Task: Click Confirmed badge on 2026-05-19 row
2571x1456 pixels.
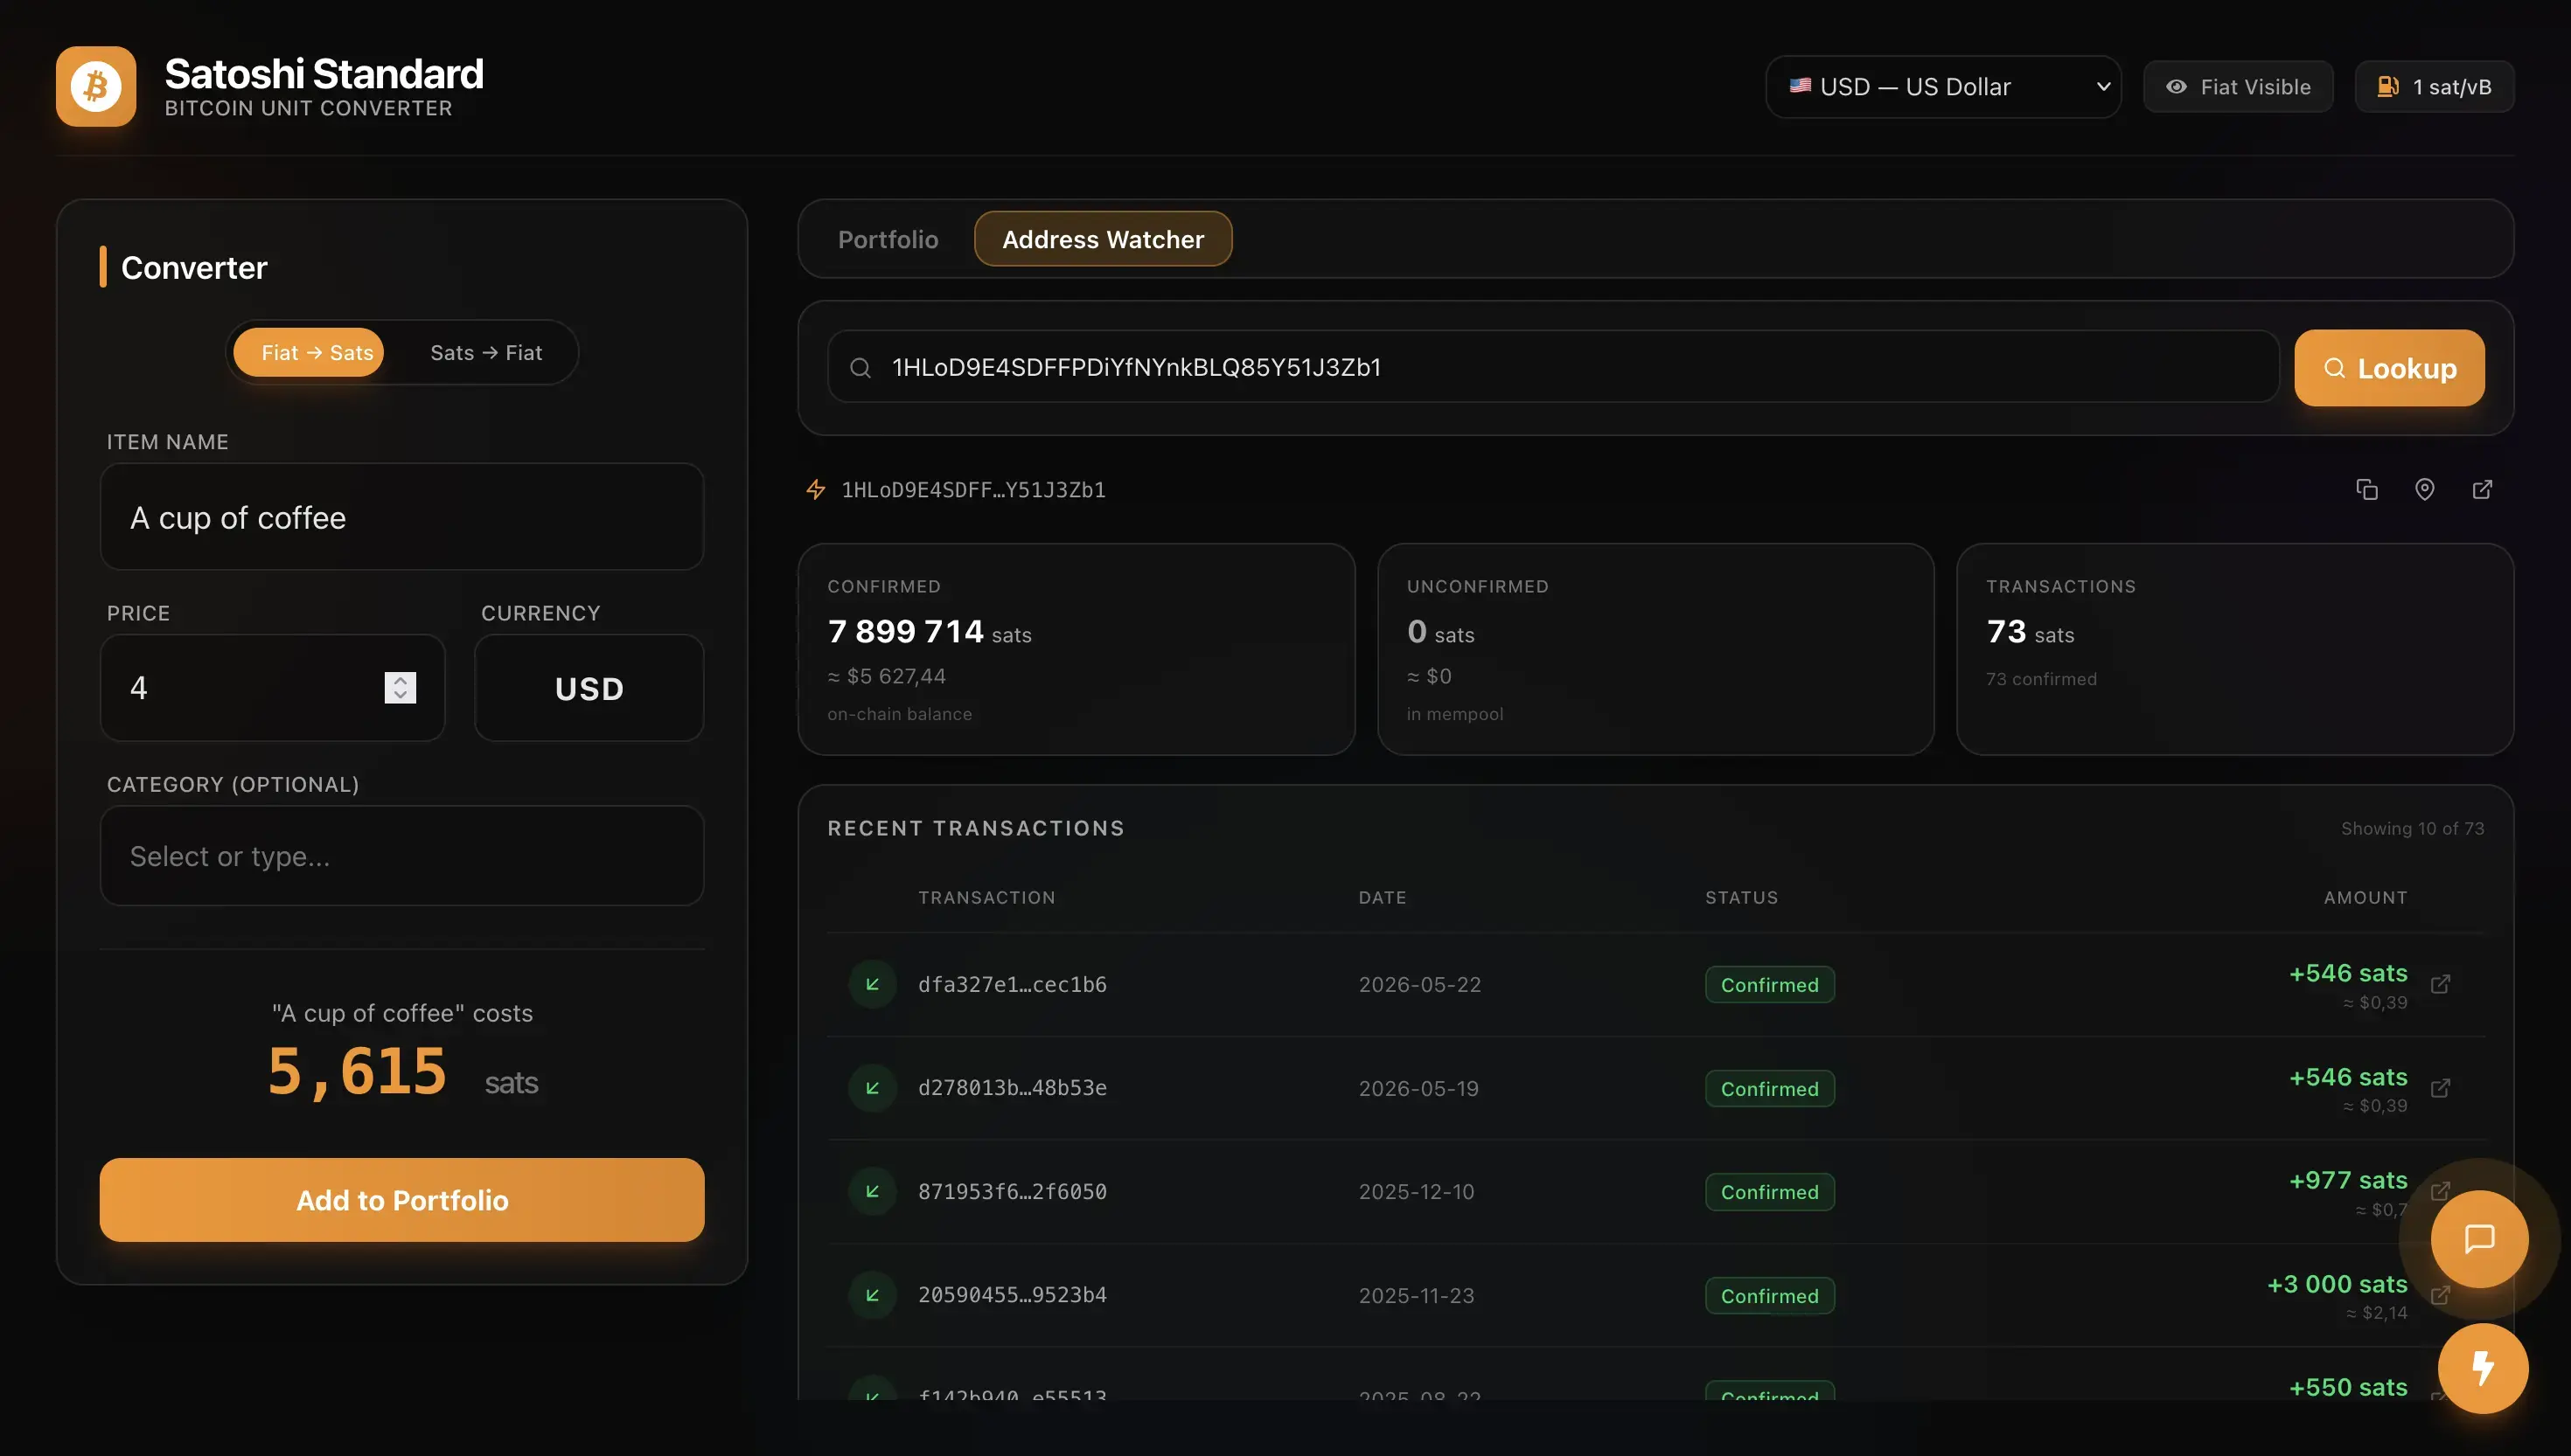Action: click(x=1770, y=1088)
